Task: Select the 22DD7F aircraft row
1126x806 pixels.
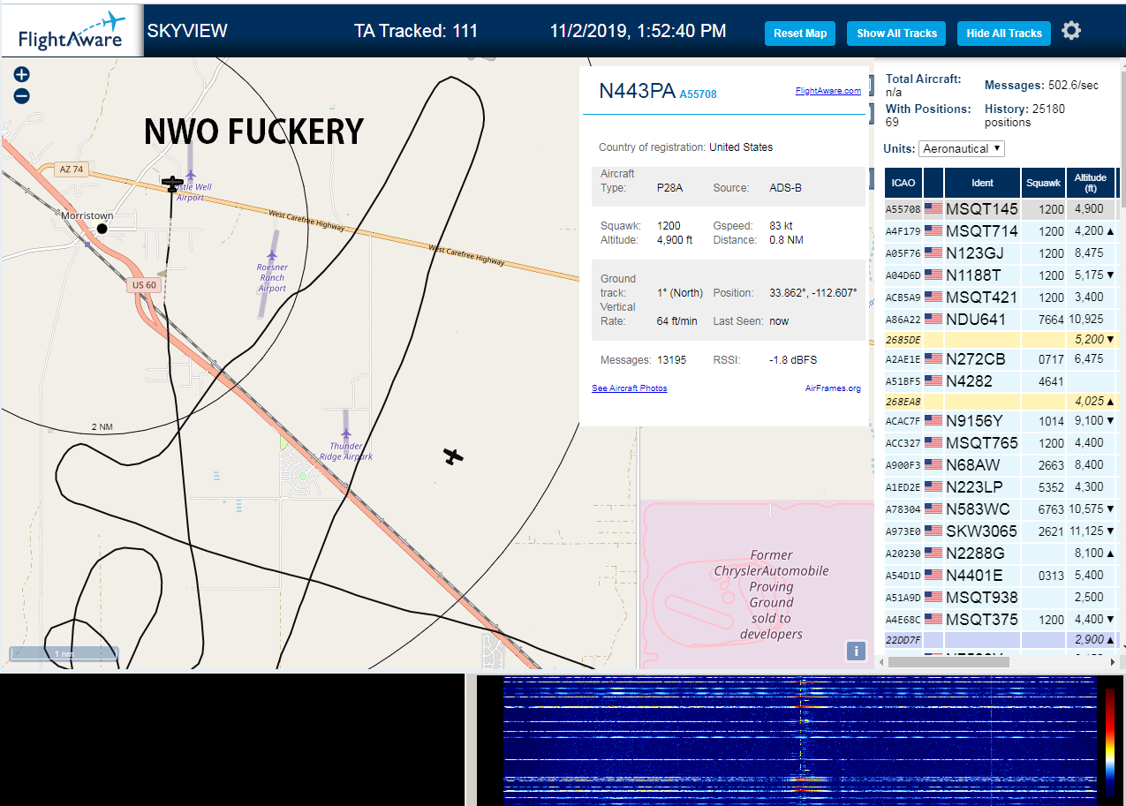Action: [x=1001, y=639]
